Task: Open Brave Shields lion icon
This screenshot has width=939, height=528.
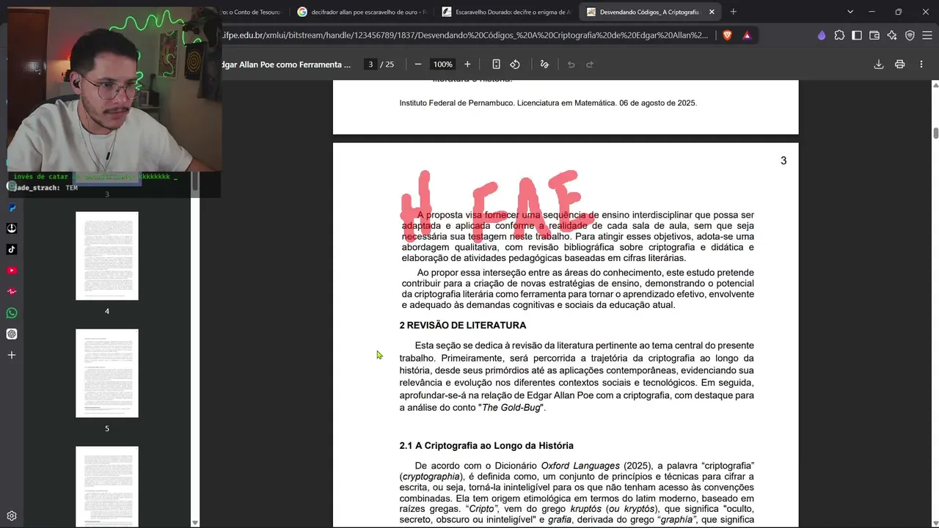Action: pyautogui.click(x=728, y=35)
